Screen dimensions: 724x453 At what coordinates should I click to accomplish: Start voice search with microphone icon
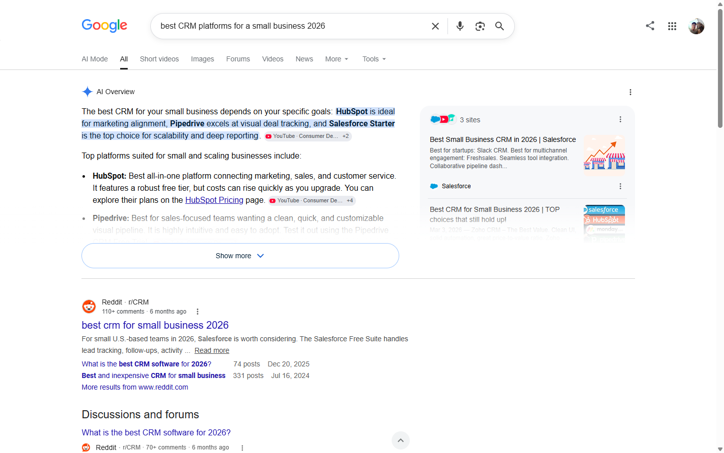pyautogui.click(x=460, y=26)
